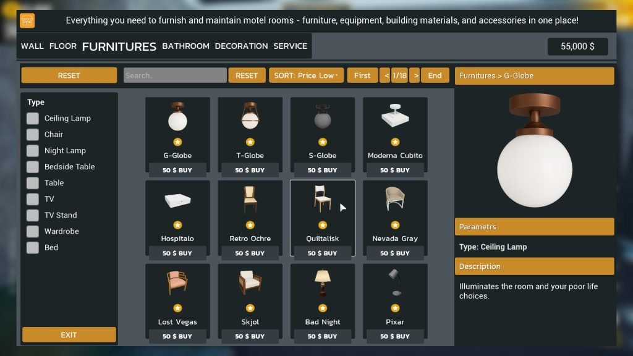633x356 pixels.
Task: Switch to the Bathroom category tab
Action: click(185, 46)
